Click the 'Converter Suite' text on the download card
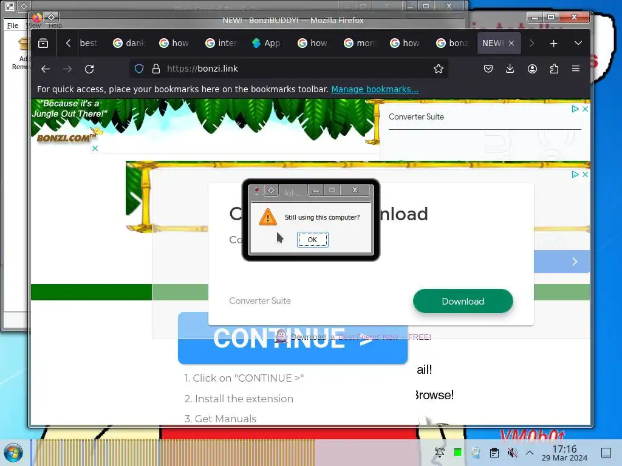 point(260,301)
